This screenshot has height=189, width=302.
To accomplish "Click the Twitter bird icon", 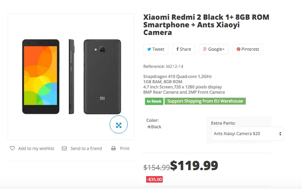I will pos(149,49).
